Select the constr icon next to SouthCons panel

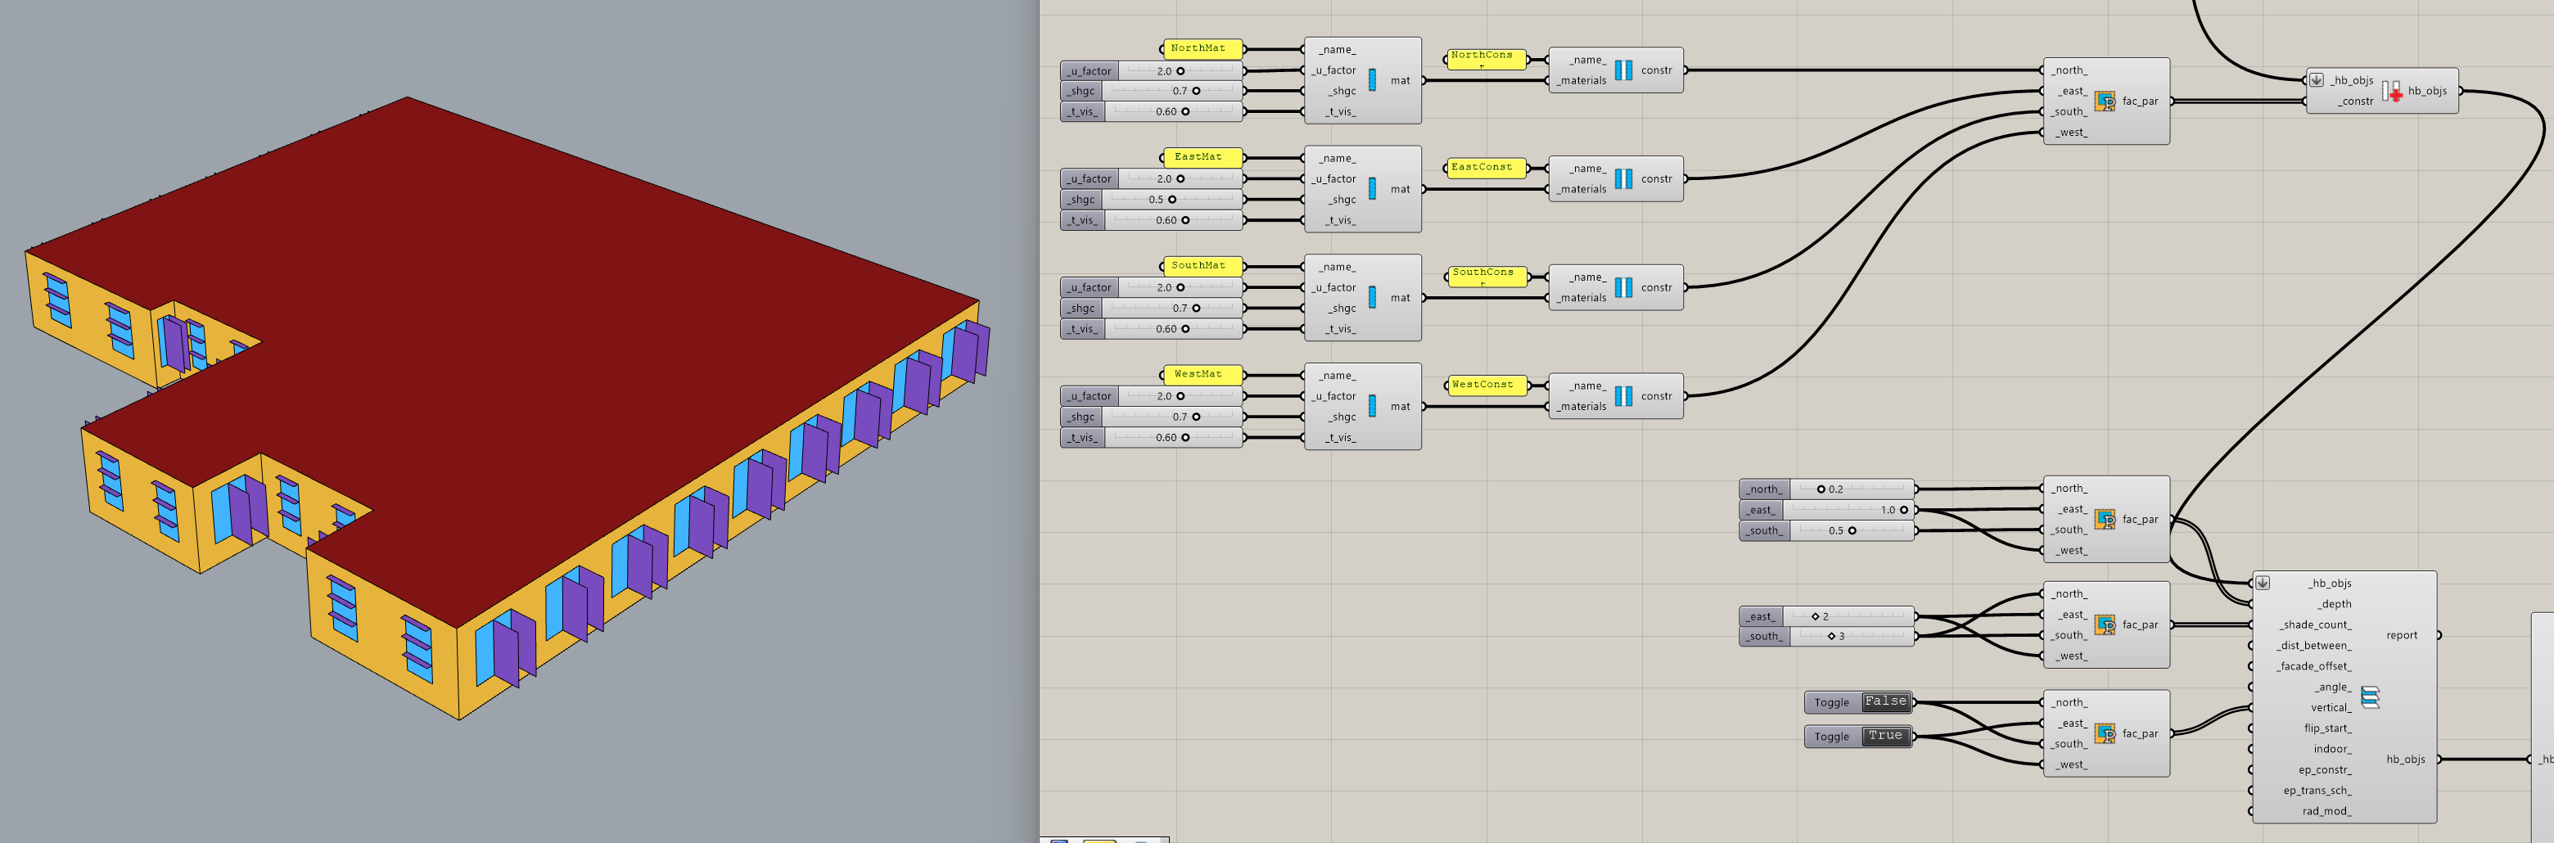coord(1623,287)
